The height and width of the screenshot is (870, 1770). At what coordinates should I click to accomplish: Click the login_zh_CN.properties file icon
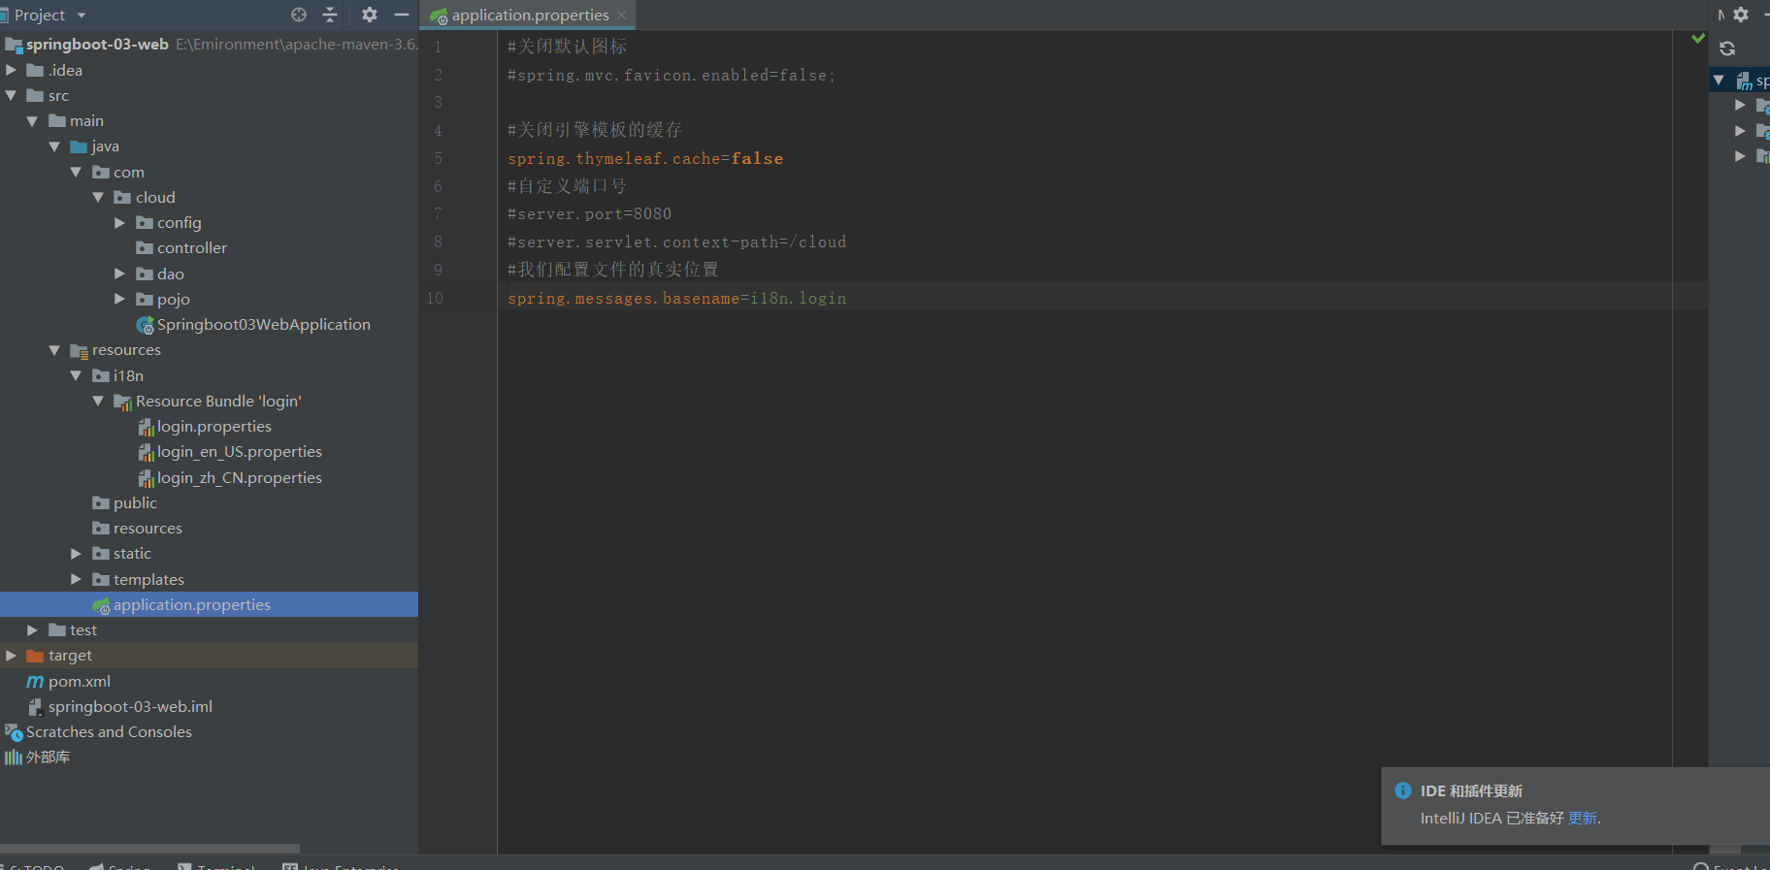coord(146,478)
